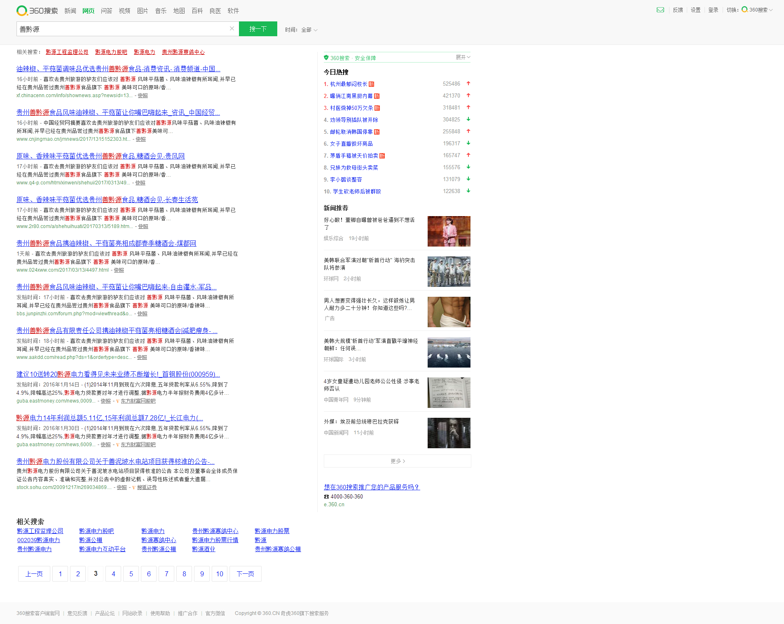Open result 油辣椒、平菇菌调味品优选贵州善黔源食品

118,69
